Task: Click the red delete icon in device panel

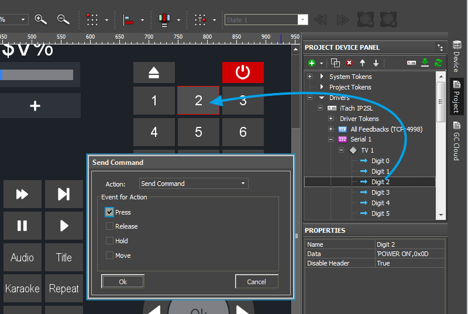Action: pyautogui.click(x=349, y=63)
